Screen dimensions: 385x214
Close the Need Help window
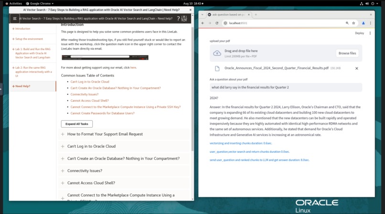pyautogui.click(x=190, y=10)
